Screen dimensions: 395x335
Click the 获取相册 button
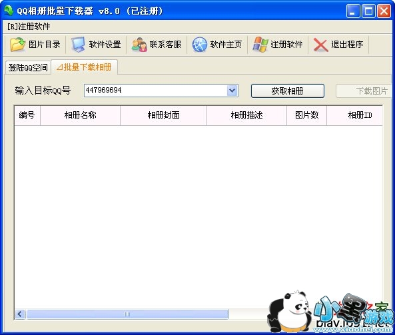click(x=288, y=91)
